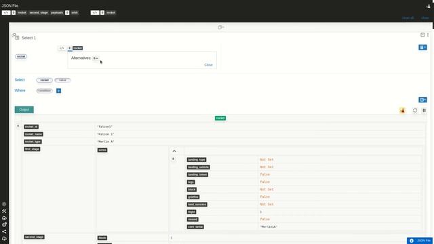Click the Output tab
The width and height of the screenshot is (434, 244).
pos(24,110)
